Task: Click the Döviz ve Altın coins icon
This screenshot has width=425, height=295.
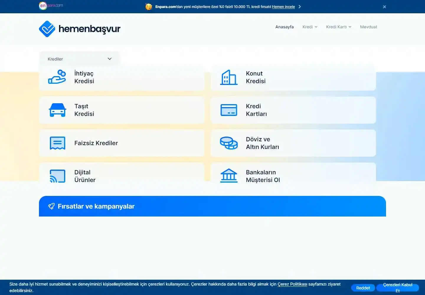Action: coord(229,143)
